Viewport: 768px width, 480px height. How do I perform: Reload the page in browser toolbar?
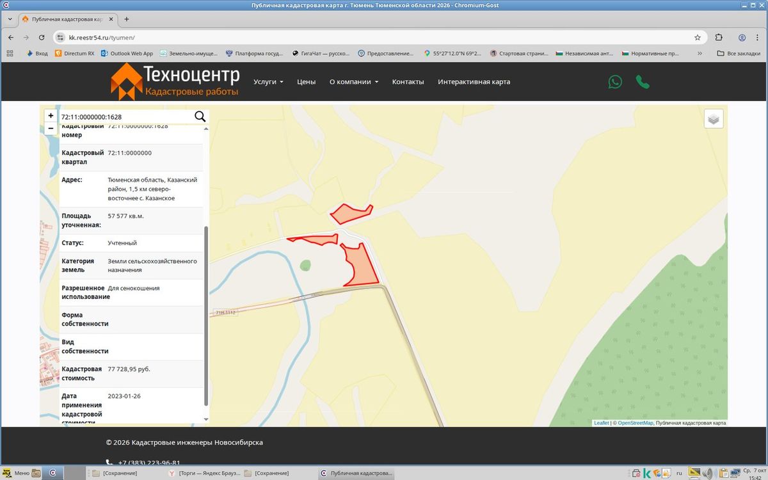(42, 37)
